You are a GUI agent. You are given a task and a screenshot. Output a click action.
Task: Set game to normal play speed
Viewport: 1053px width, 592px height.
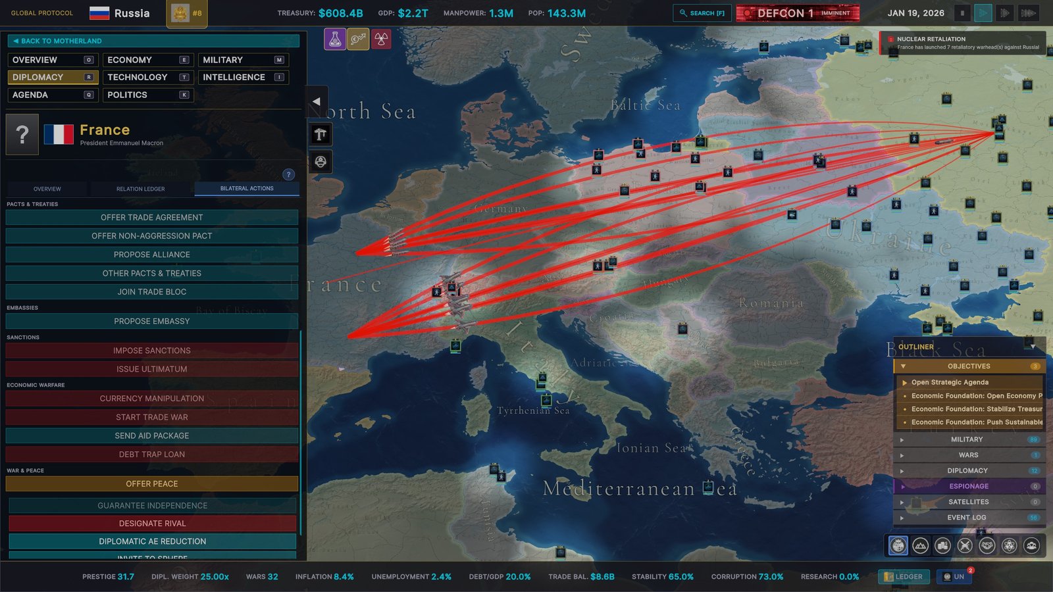983,13
